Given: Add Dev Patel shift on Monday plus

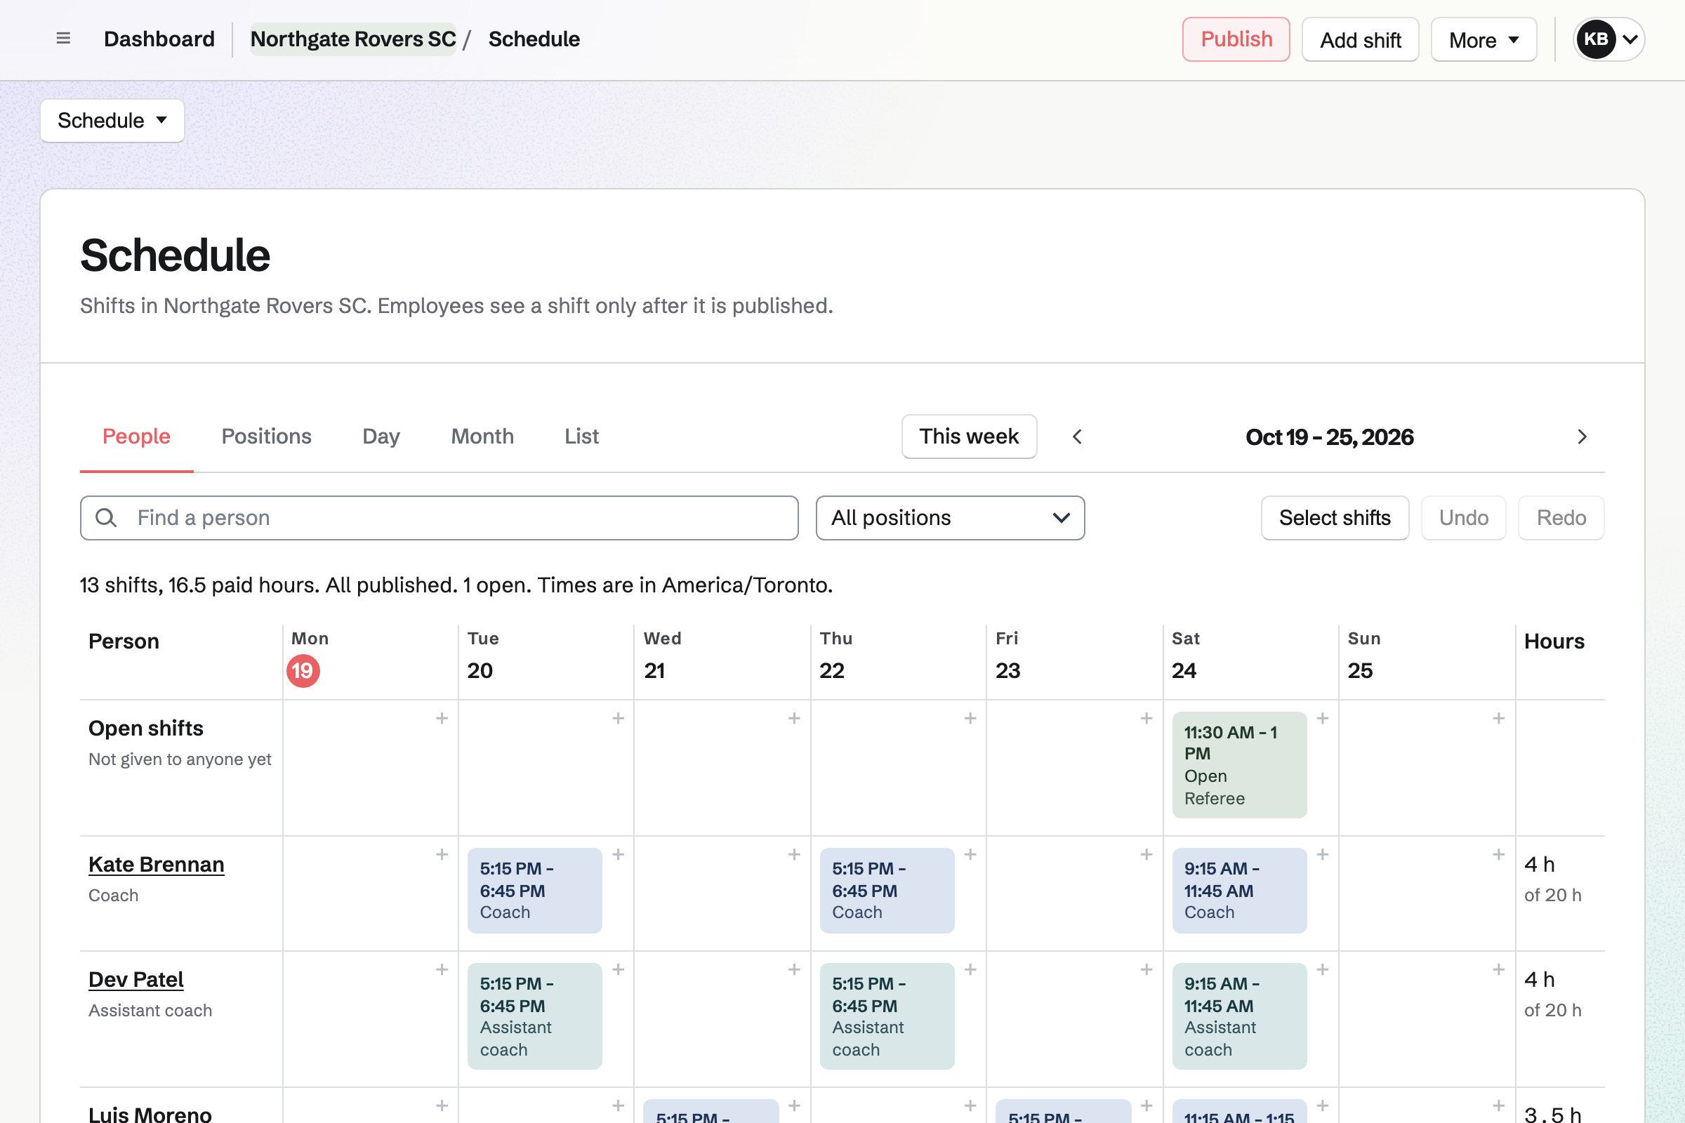Looking at the screenshot, I should point(442,969).
